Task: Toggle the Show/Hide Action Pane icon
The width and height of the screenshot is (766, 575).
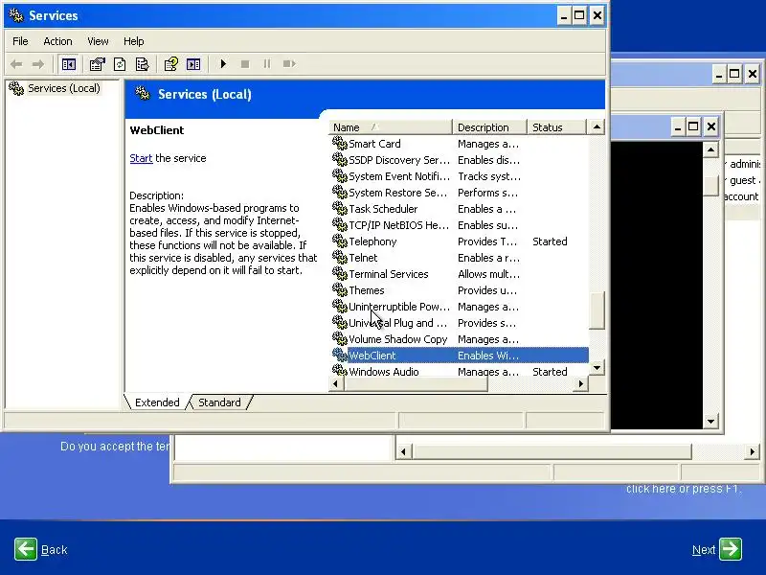Action: click(x=193, y=64)
